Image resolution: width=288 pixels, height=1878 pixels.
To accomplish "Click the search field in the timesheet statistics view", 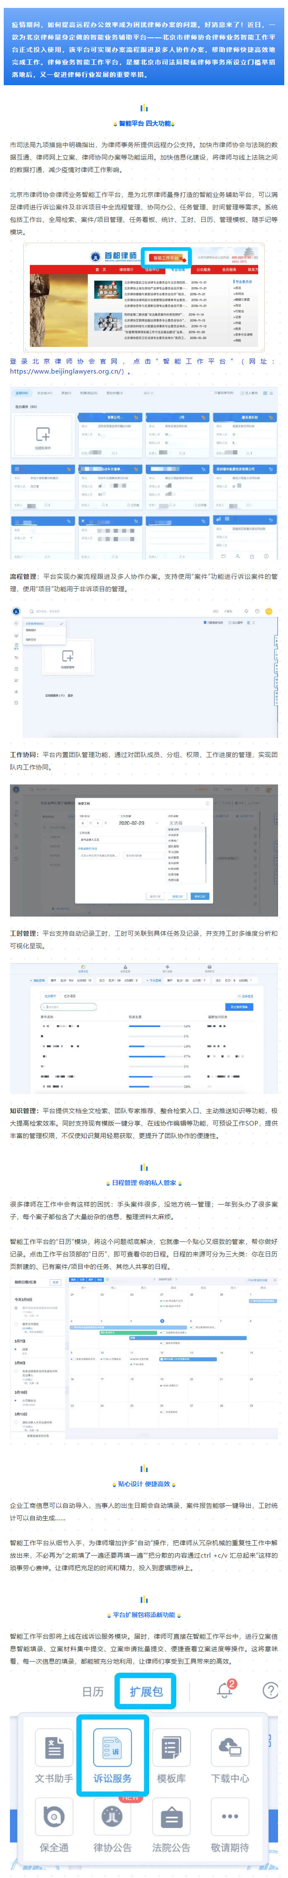I will tap(69, 1007).
